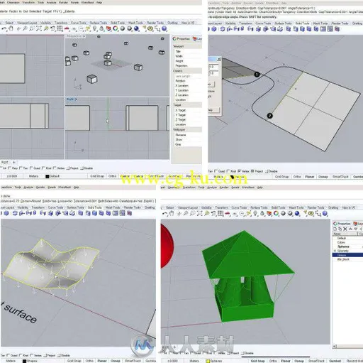363x363 pixels.
Task: Open Panels menu in green gazebo window
Action: point(235,188)
